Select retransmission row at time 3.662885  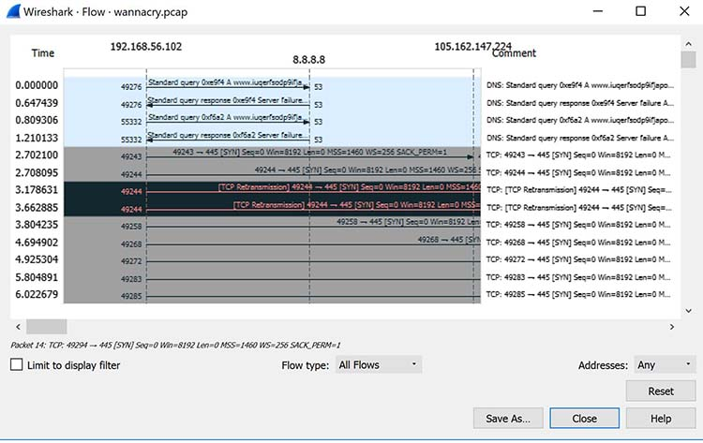pyautogui.click(x=272, y=208)
